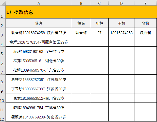Click the title cell '1）提取信息'

[x=81, y=12]
